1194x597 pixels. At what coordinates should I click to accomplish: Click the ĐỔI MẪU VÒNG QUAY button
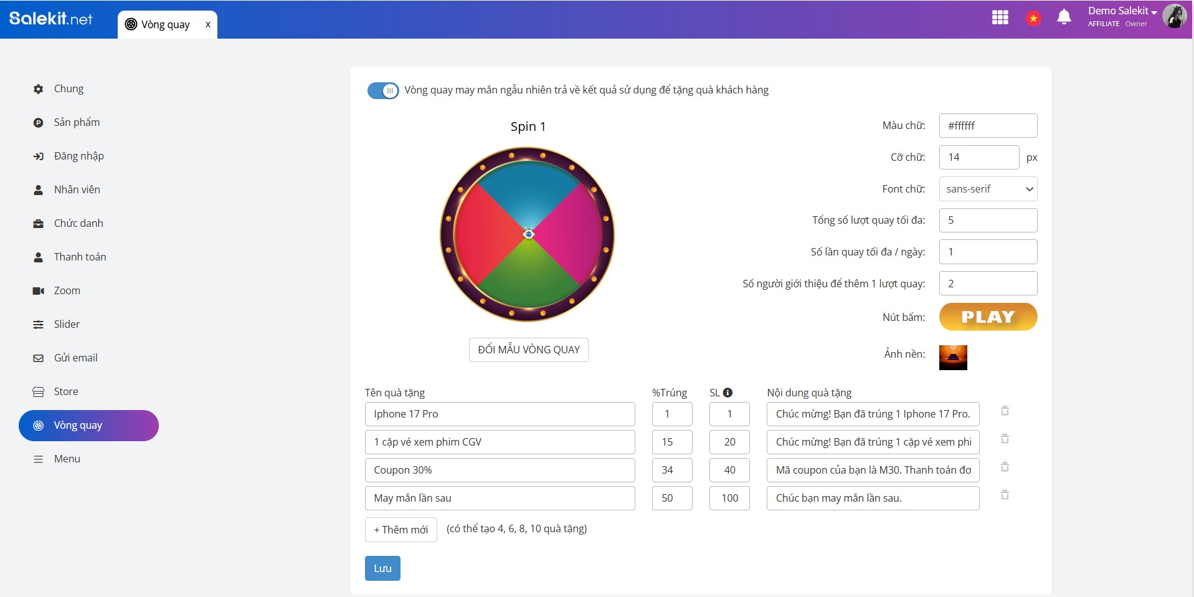528,350
